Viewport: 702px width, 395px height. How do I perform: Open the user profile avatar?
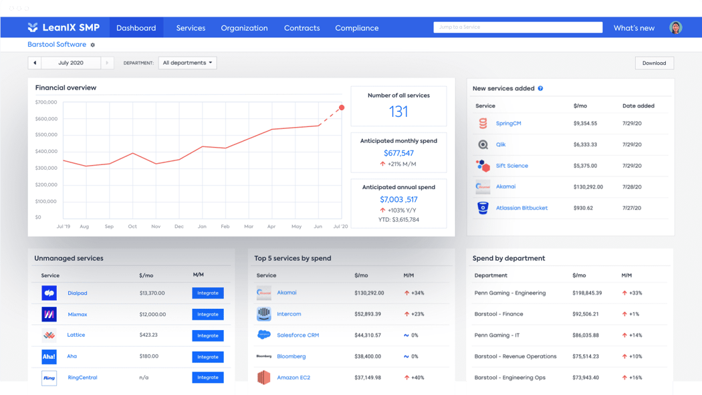point(675,27)
